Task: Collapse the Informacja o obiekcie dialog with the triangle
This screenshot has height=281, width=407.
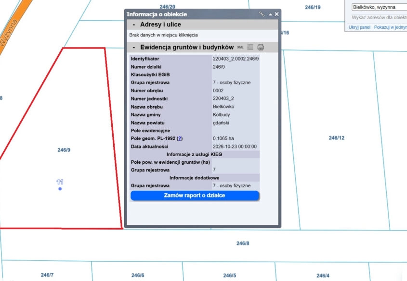Action: (271, 14)
